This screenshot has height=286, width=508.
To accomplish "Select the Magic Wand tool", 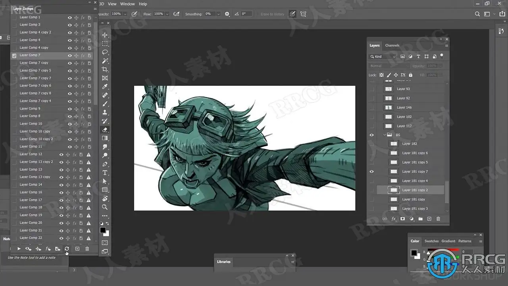I will 105,61.
